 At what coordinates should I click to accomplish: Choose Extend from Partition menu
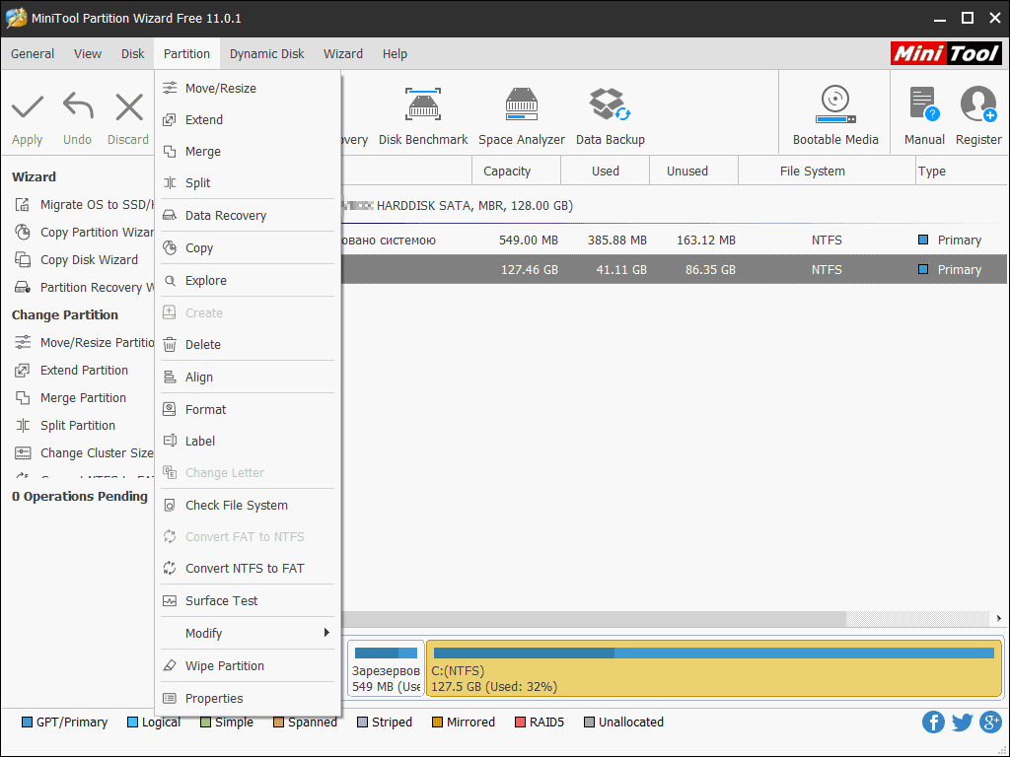pyautogui.click(x=248, y=119)
